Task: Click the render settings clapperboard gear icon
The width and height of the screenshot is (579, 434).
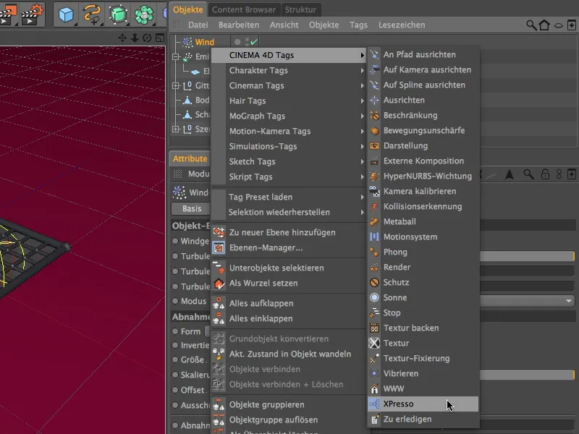Action: coord(32,14)
